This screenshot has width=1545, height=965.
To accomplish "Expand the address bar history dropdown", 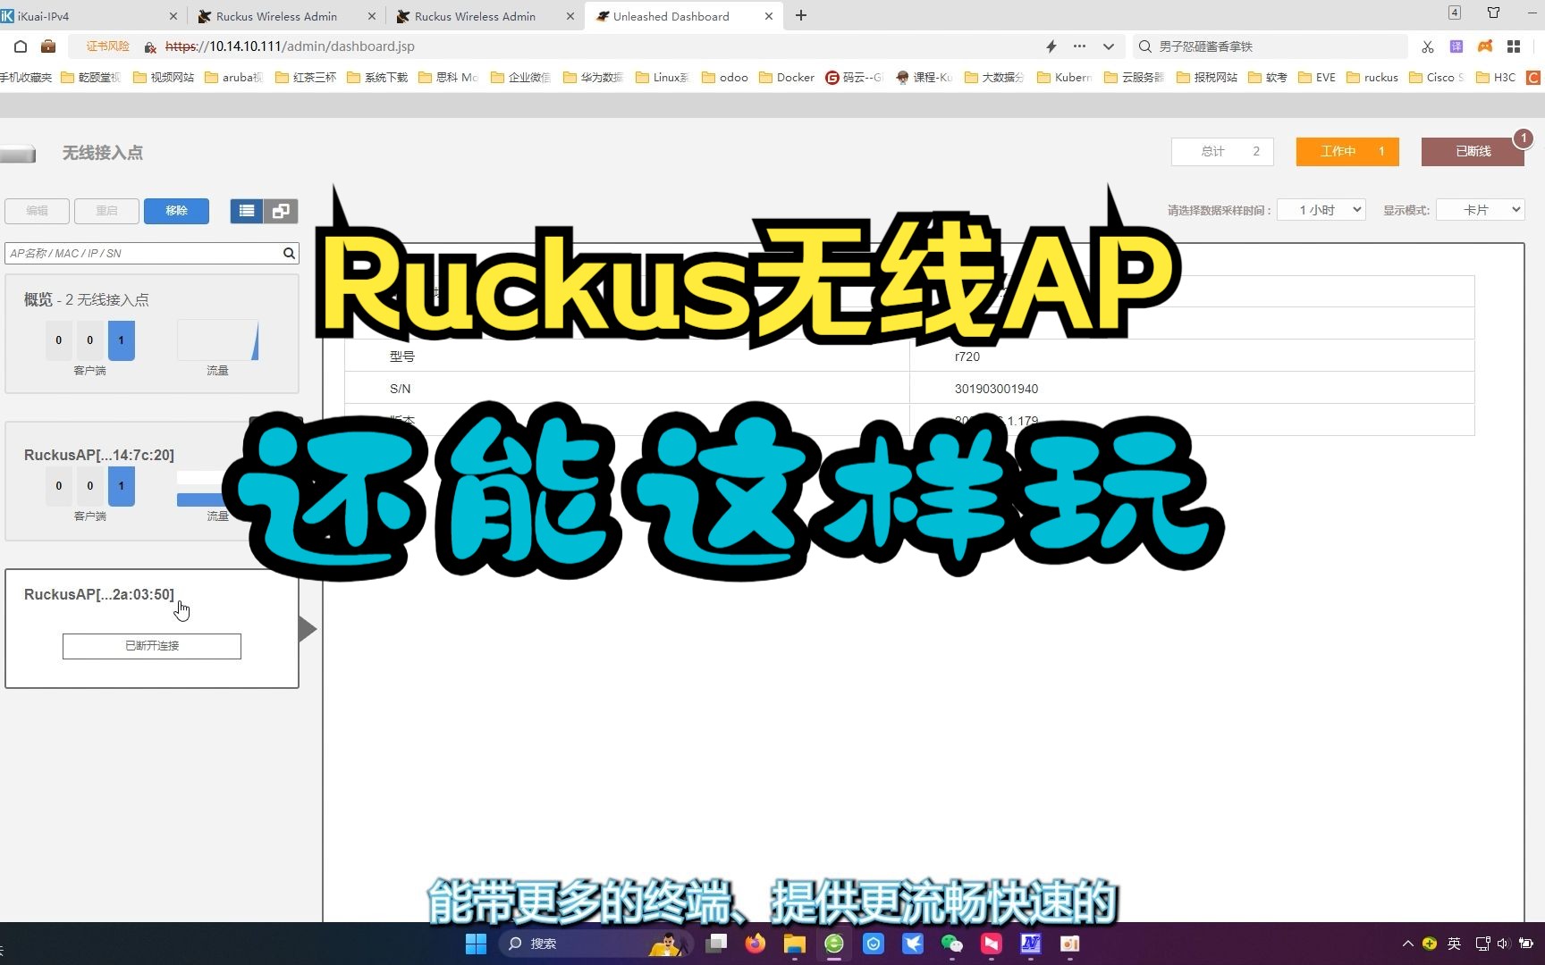I will click(x=1109, y=46).
